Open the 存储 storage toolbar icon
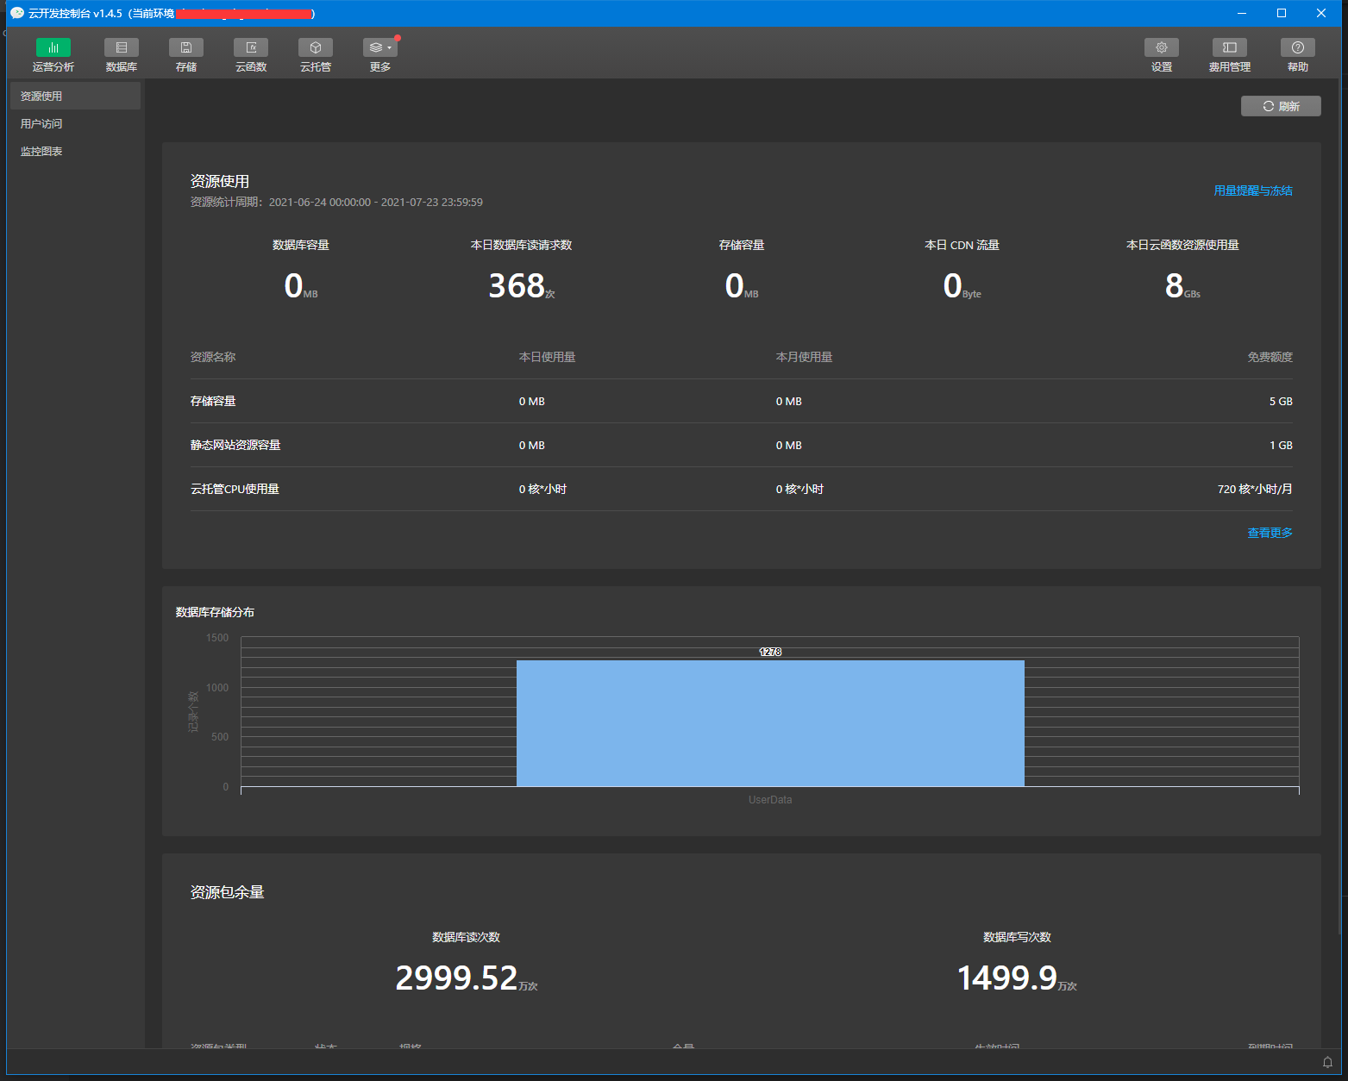1348x1081 pixels. coord(186,54)
